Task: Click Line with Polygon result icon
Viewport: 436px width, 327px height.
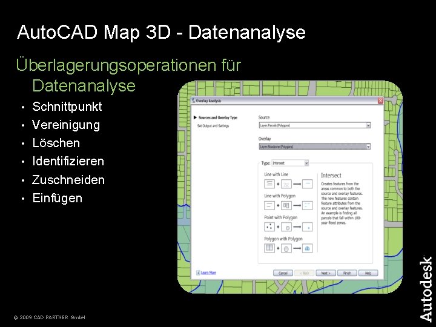Action: point(307,205)
